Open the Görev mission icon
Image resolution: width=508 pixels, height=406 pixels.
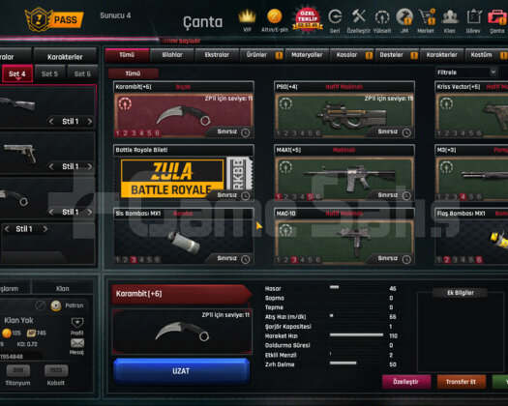(x=474, y=16)
